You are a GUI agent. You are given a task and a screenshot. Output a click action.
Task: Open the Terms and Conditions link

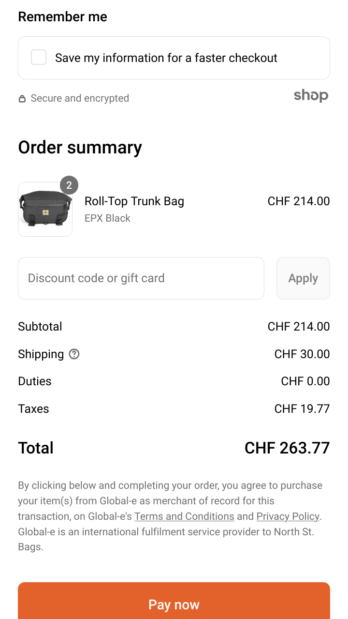184,516
